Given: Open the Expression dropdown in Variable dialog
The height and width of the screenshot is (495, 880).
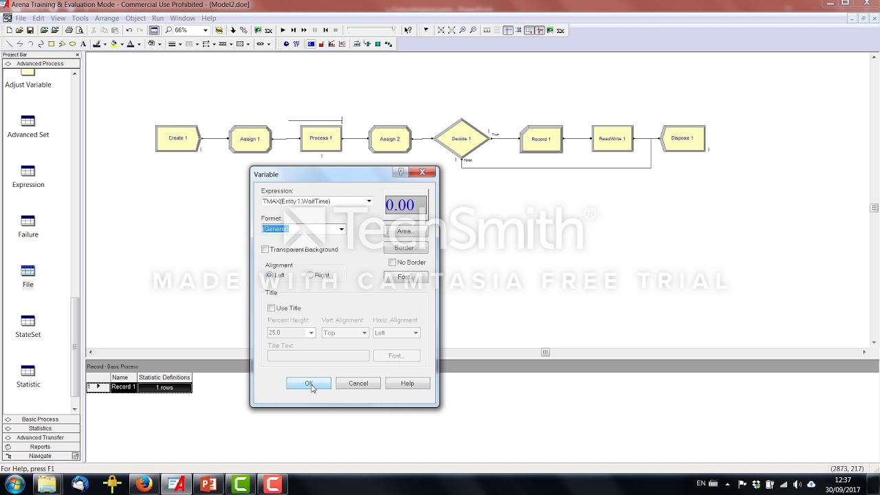Looking at the screenshot, I should (x=369, y=201).
